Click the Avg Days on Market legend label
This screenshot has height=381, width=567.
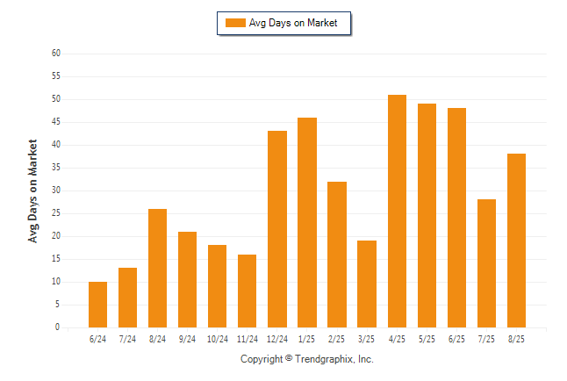[293, 23]
